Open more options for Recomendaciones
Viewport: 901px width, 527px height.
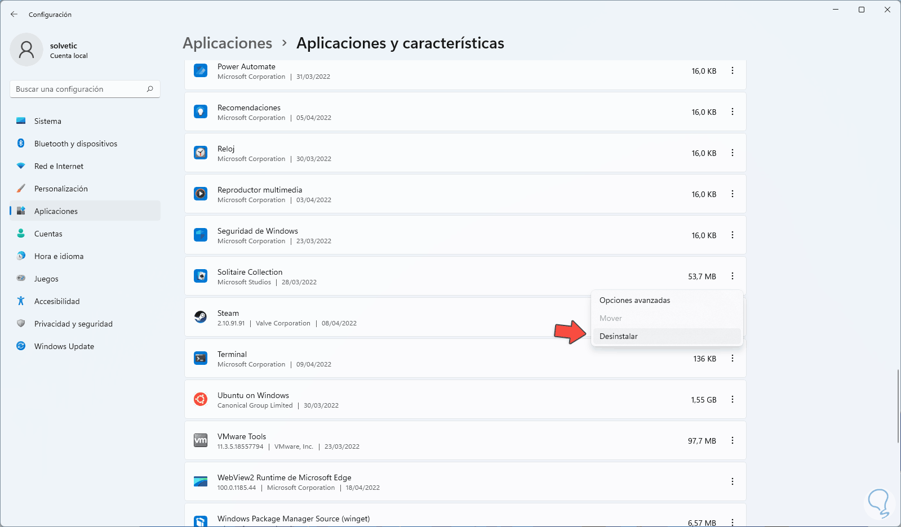point(733,111)
